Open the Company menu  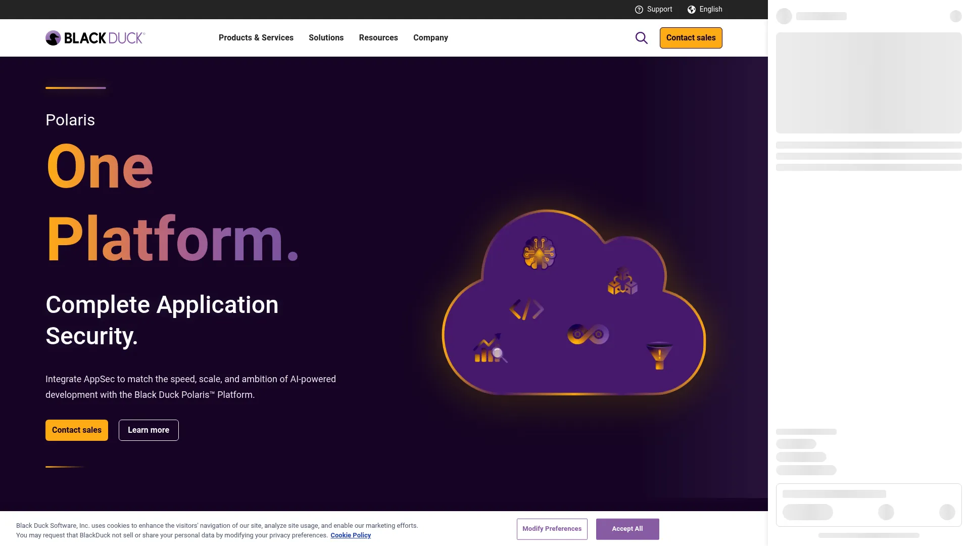coord(430,38)
